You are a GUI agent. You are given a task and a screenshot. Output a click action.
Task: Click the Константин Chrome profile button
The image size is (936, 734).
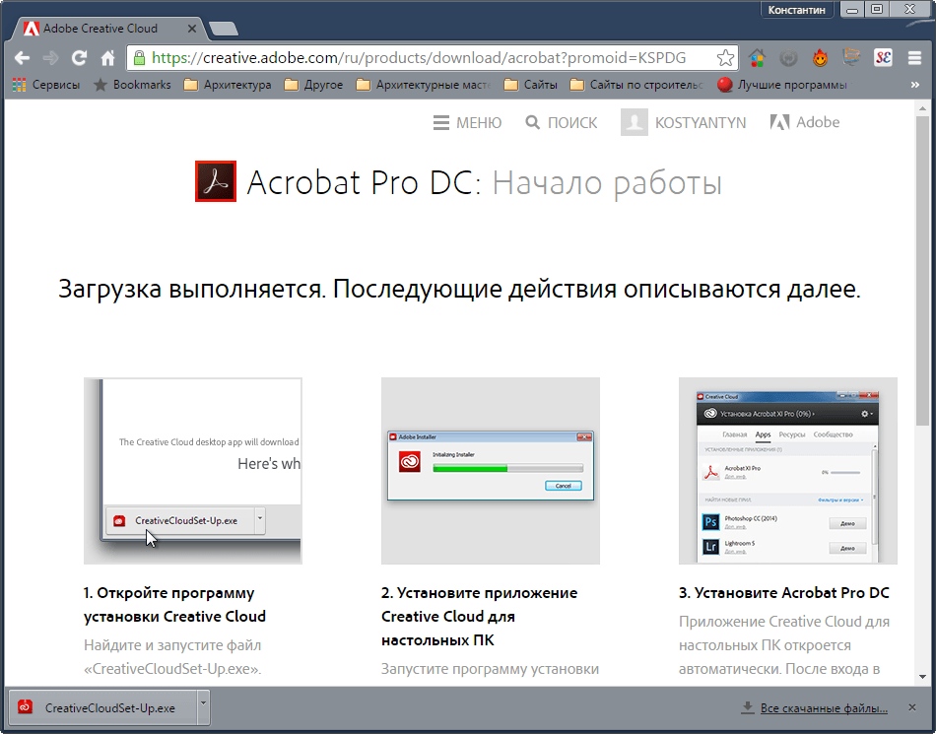(796, 10)
